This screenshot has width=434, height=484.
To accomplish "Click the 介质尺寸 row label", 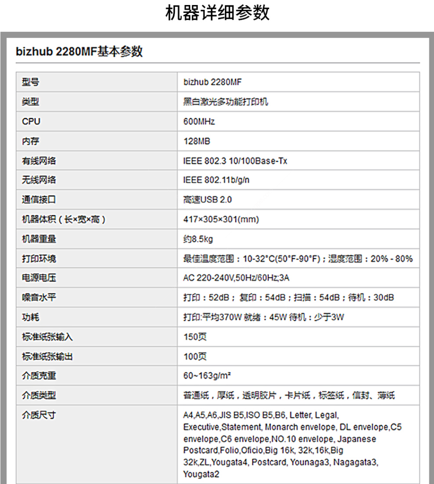I will [39, 415].
